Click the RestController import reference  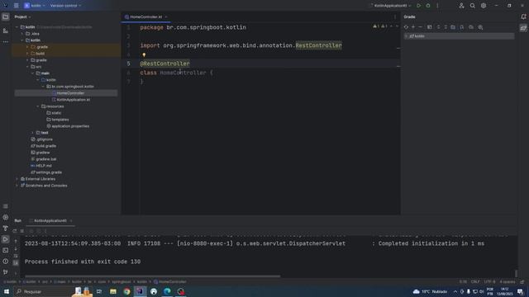(x=318, y=45)
